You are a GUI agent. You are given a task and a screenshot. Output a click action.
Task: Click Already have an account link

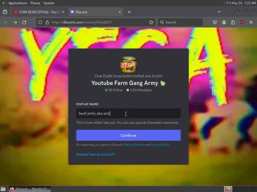[x=96, y=154]
